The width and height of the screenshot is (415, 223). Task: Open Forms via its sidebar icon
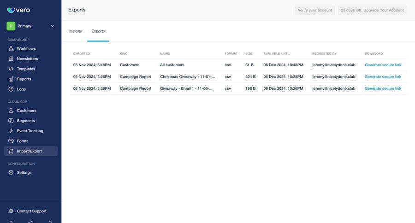coord(11,141)
